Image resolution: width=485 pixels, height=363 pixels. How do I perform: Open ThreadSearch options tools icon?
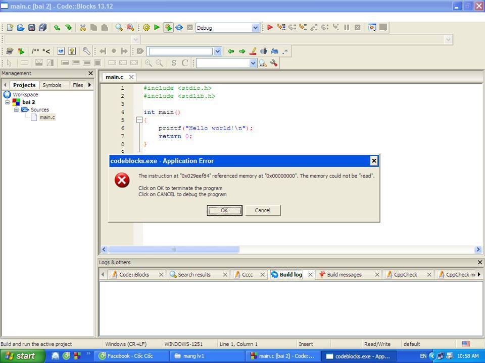(273, 64)
